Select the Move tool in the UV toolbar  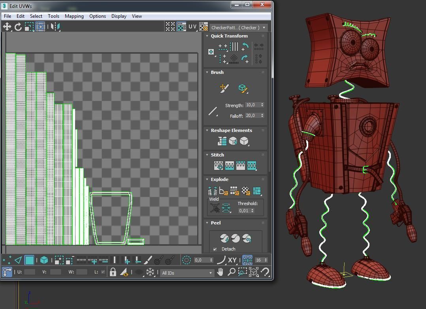pos(7,26)
